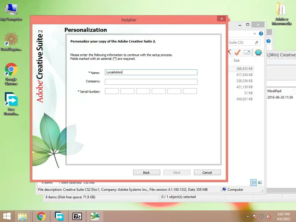
Task: Click the first Serial Number box
Action: [x=112, y=91]
